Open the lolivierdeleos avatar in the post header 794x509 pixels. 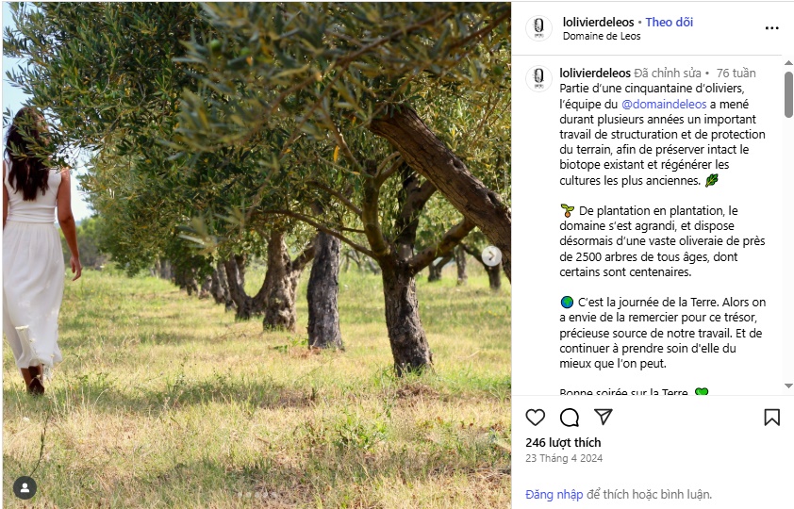[538, 28]
